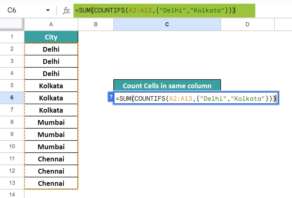Screen dimensions: 292x198
Task: Select the Chennai cell in row 12
Action: [x=51, y=171]
